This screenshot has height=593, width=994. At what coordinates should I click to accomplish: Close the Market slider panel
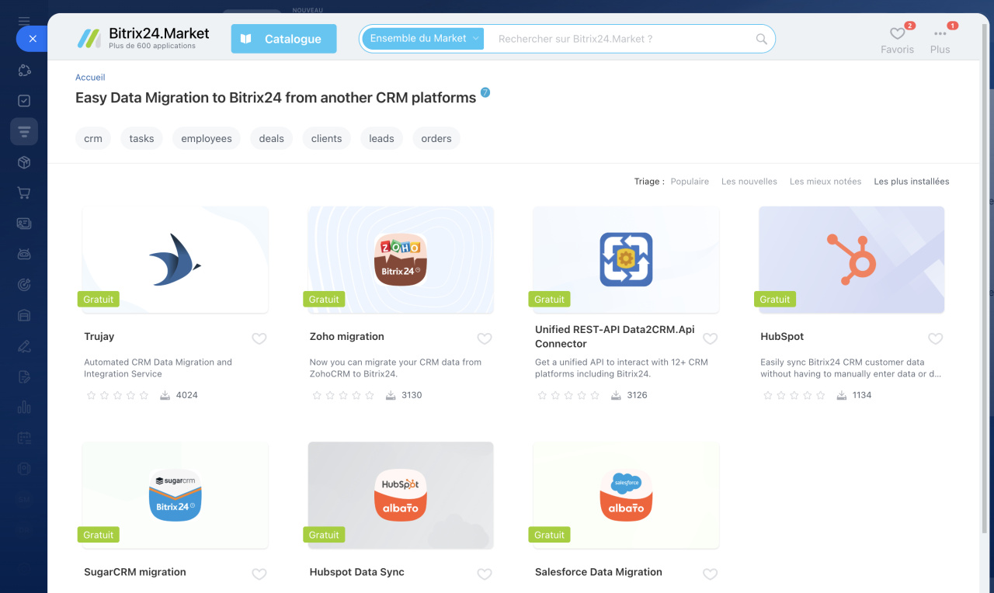pos(32,38)
